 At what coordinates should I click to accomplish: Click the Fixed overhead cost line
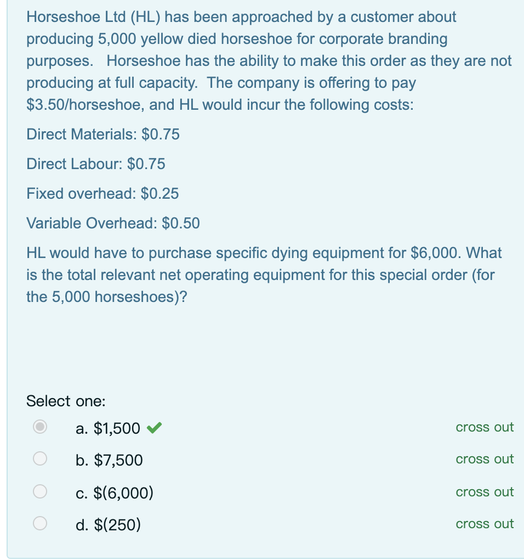pos(102,194)
